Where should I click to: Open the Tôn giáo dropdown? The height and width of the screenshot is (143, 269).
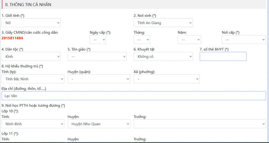coord(97,56)
